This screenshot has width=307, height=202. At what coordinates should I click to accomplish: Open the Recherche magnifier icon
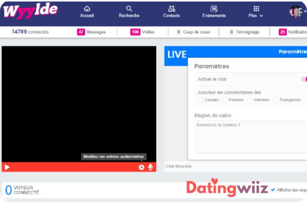129,9
